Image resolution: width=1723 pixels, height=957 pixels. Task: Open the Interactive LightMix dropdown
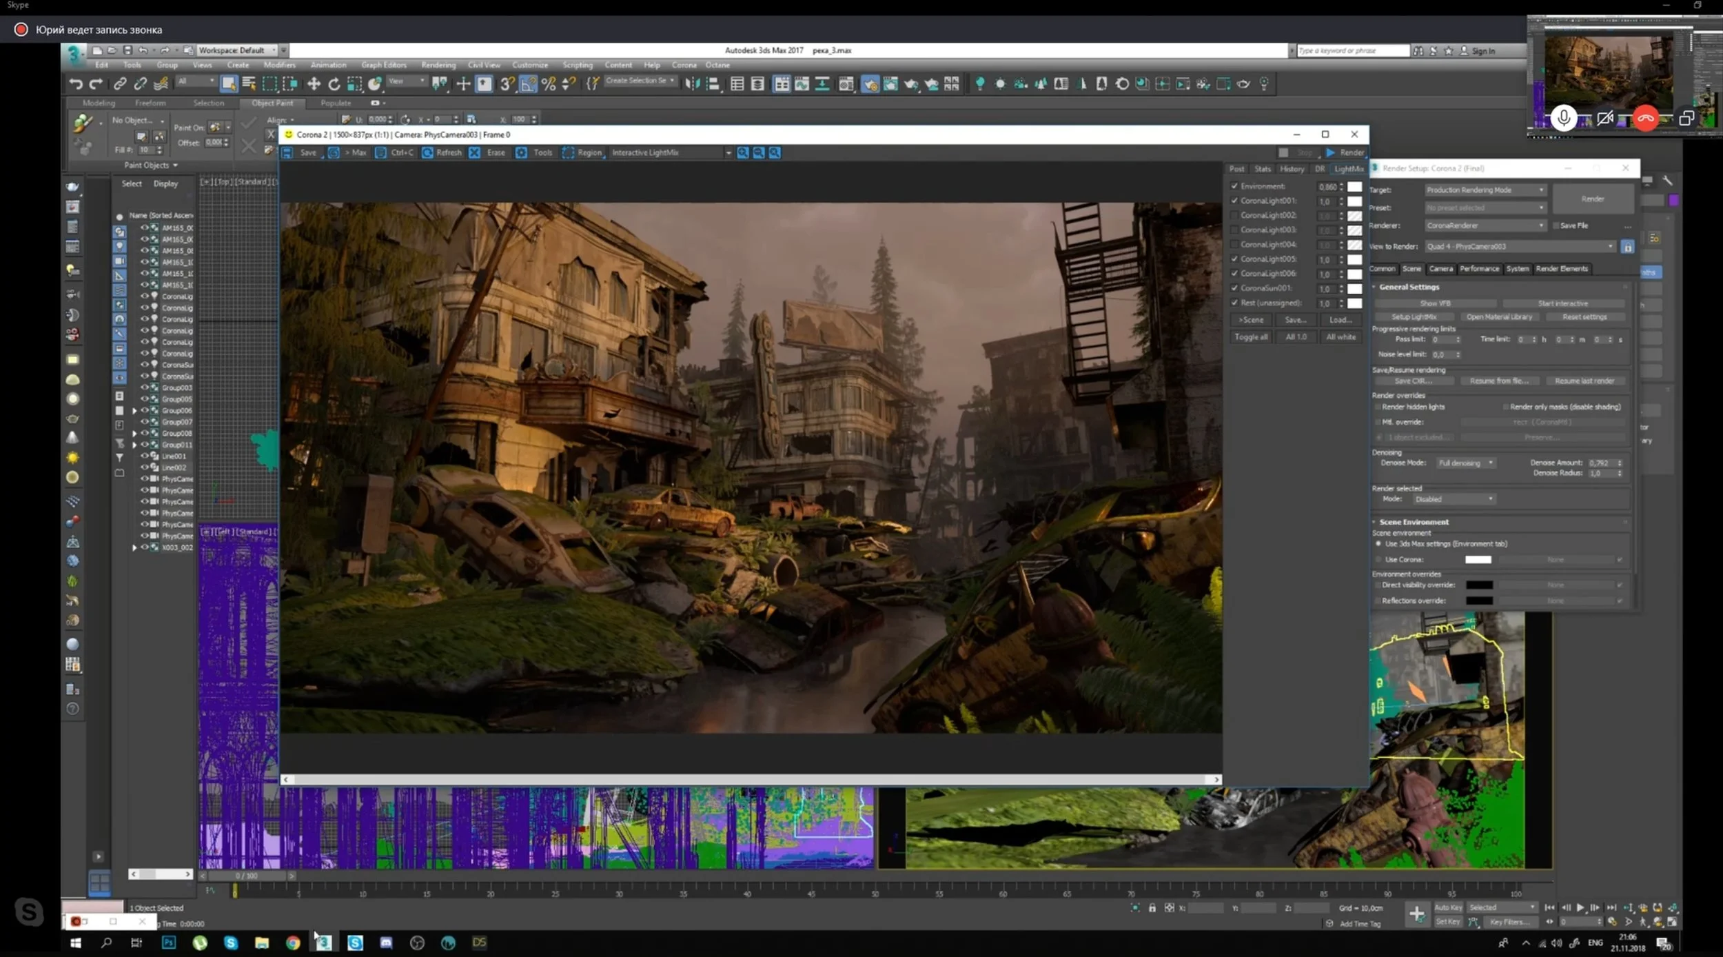(x=671, y=152)
